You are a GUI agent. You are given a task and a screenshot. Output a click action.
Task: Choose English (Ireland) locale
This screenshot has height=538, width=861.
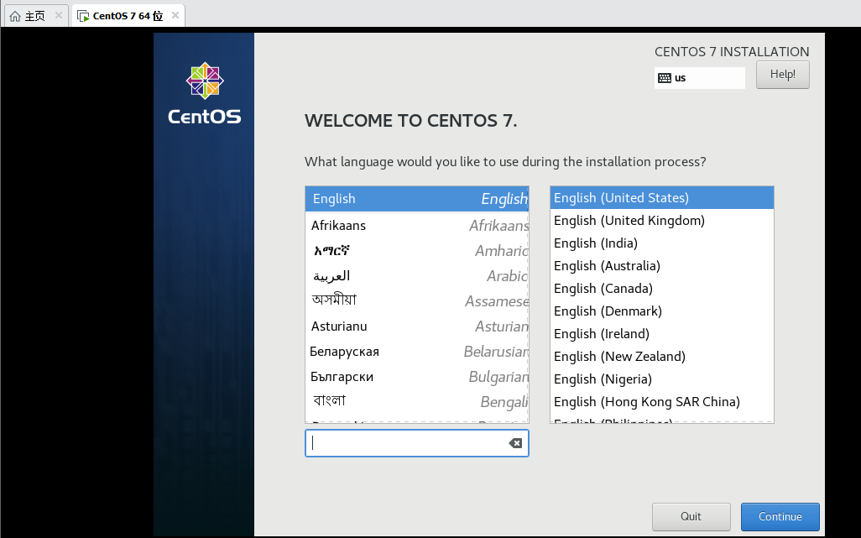(x=661, y=334)
